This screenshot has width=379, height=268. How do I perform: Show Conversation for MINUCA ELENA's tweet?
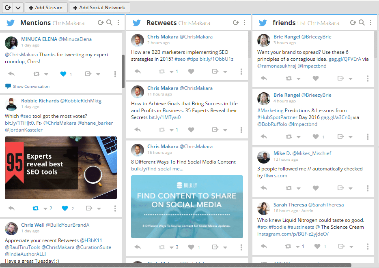(x=27, y=86)
